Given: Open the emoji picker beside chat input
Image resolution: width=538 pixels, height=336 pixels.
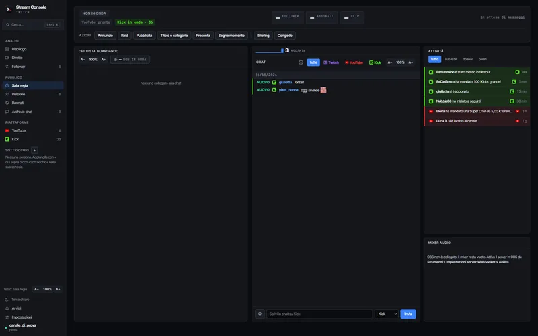Looking at the screenshot, I should point(260,314).
